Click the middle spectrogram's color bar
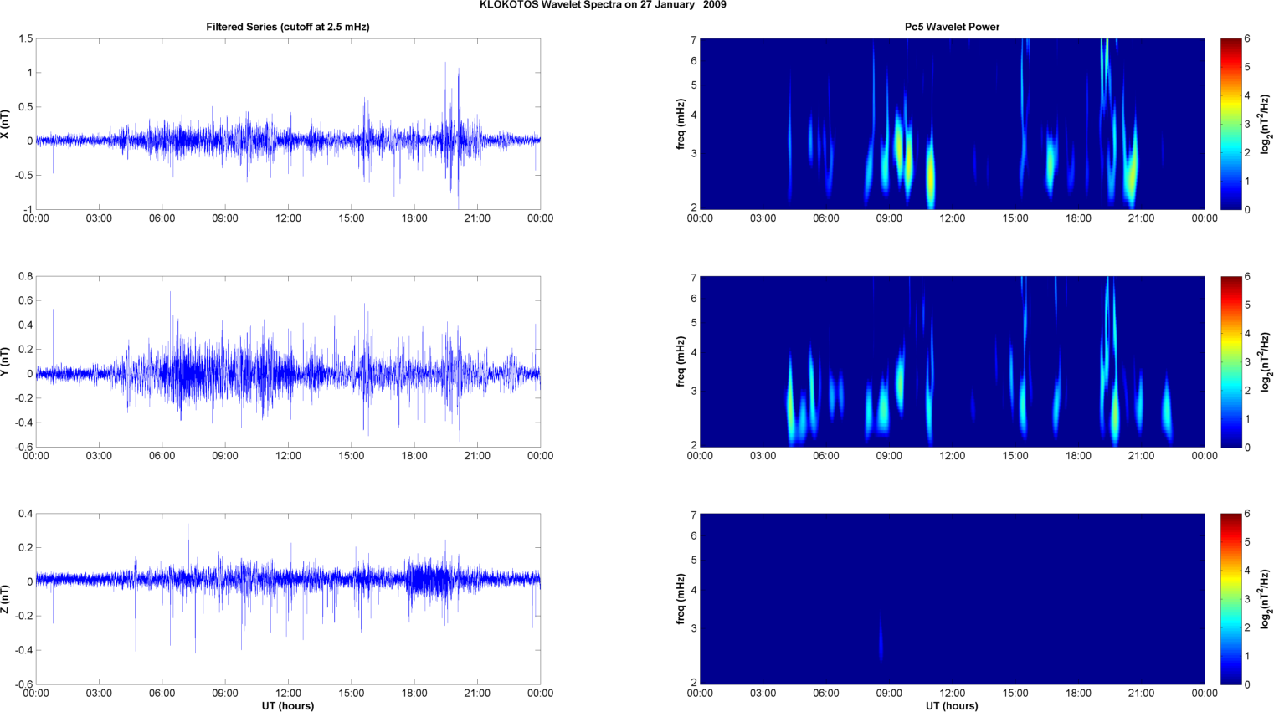Viewport: 1274px width, 712px height. (1230, 361)
